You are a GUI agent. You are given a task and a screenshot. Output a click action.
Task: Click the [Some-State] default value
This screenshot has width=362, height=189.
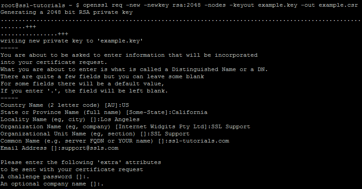click(147, 112)
